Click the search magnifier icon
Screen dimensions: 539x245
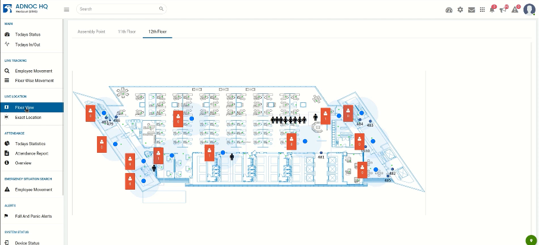point(161,9)
